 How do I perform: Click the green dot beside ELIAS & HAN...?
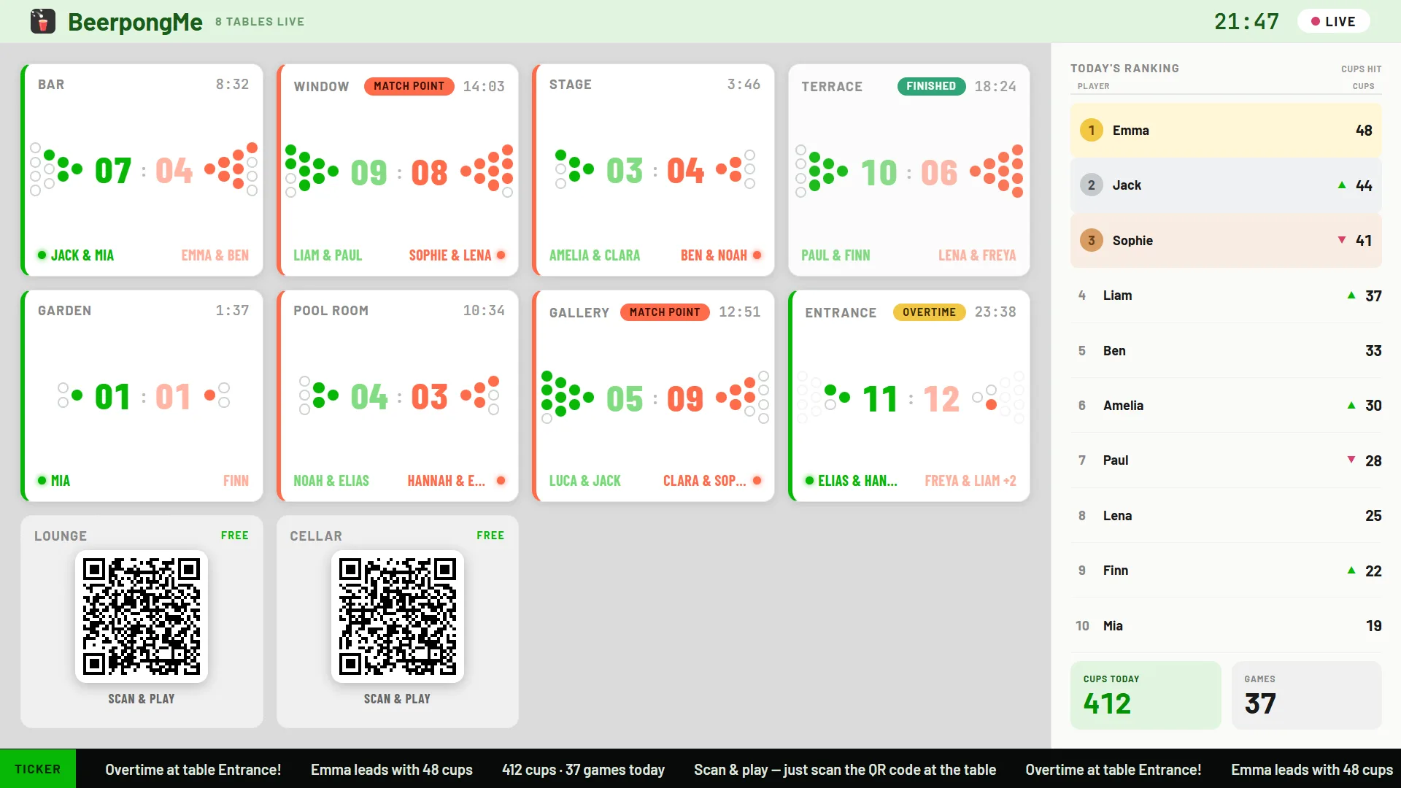coord(809,481)
